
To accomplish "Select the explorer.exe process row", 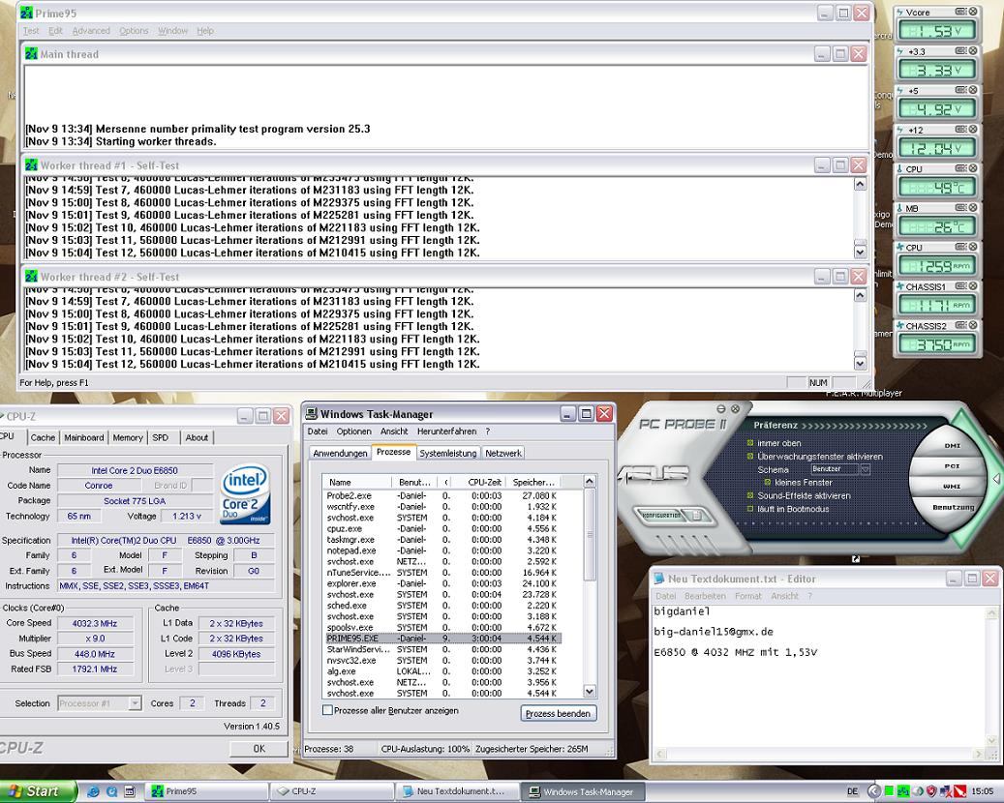I will (443, 583).
